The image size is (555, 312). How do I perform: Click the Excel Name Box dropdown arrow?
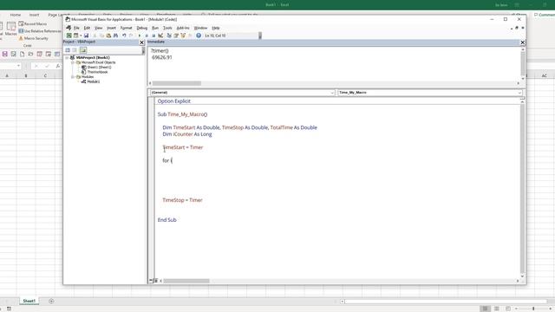click(x=18, y=66)
